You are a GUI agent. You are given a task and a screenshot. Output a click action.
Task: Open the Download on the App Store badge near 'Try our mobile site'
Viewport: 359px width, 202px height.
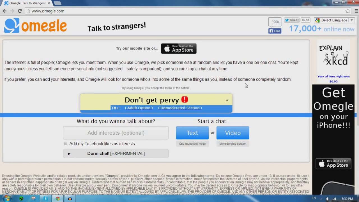click(179, 49)
